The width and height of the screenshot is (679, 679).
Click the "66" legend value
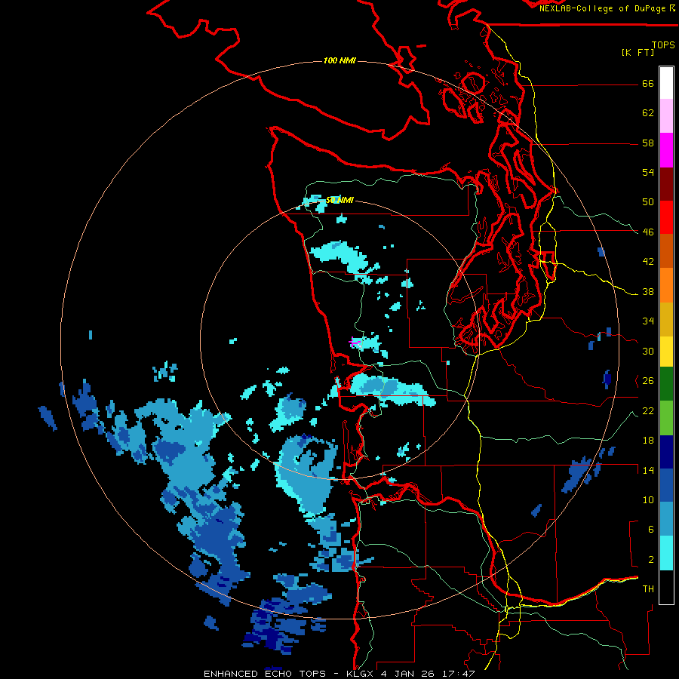(x=648, y=84)
